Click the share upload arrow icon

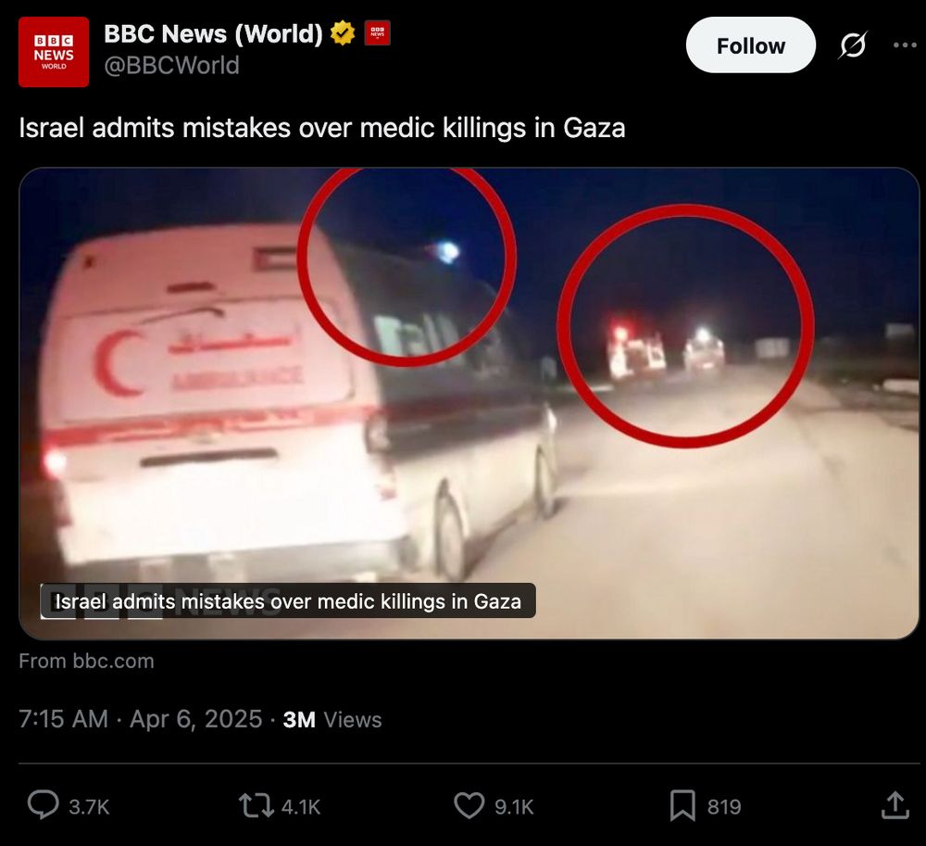(895, 805)
